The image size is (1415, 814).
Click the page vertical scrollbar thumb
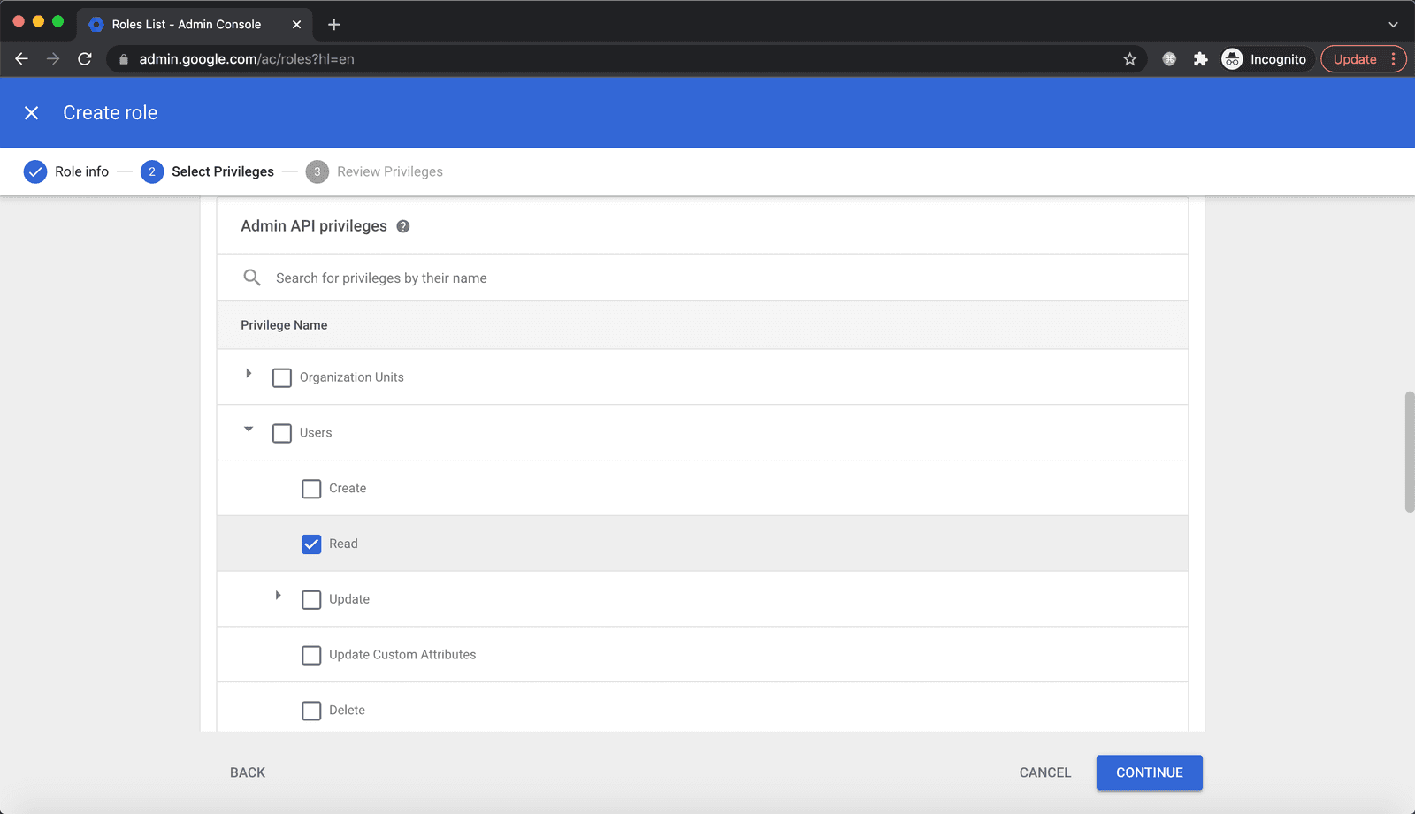(1409, 452)
